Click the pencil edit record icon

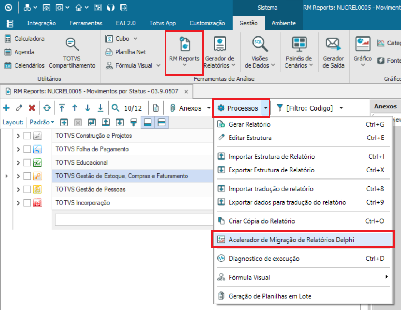point(19,108)
